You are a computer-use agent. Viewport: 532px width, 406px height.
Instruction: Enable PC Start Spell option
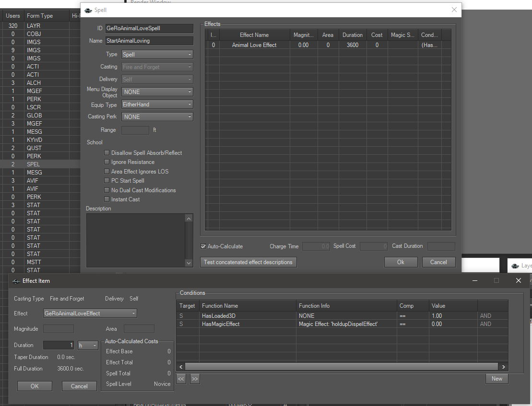click(x=107, y=181)
